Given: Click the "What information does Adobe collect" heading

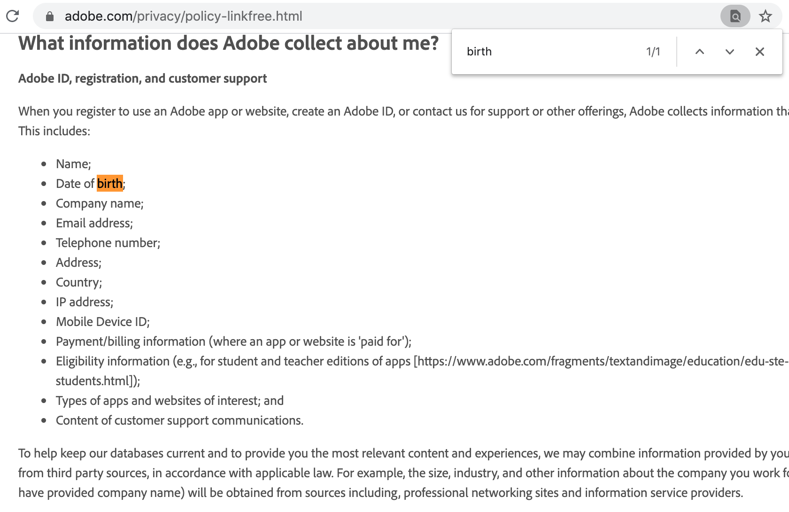Looking at the screenshot, I should [x=228, y=43].
